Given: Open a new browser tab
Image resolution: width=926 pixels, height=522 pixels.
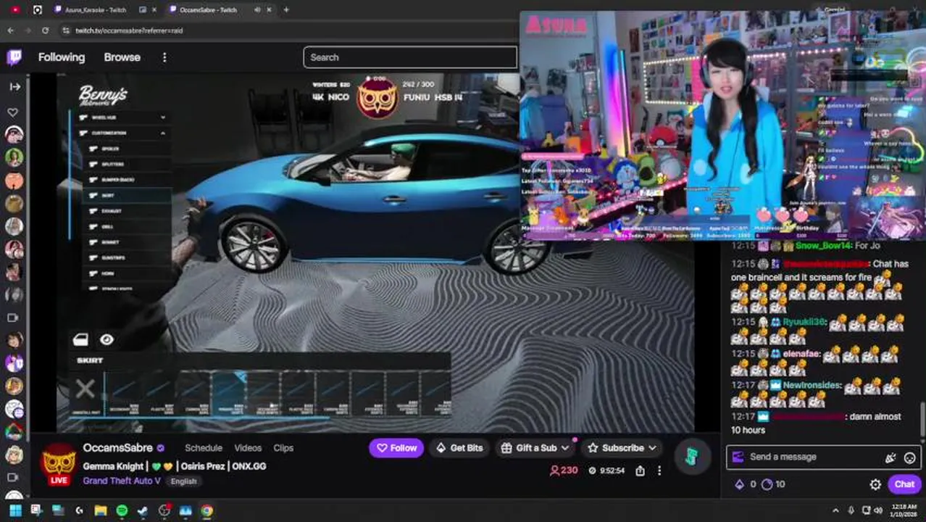Looking at the screenshot, I should coord(286,10).
